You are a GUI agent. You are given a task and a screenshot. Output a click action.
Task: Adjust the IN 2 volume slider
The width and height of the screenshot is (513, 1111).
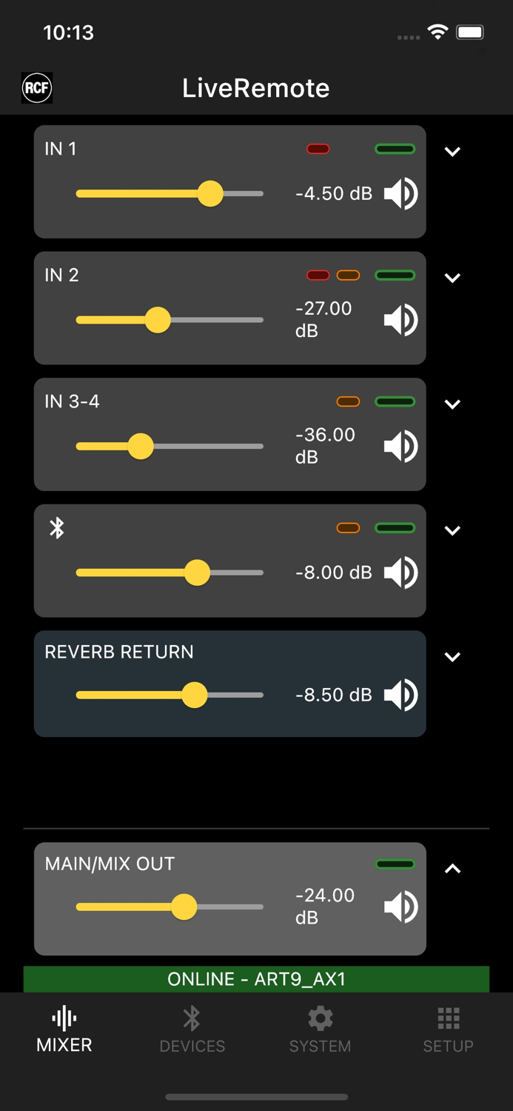158,319
